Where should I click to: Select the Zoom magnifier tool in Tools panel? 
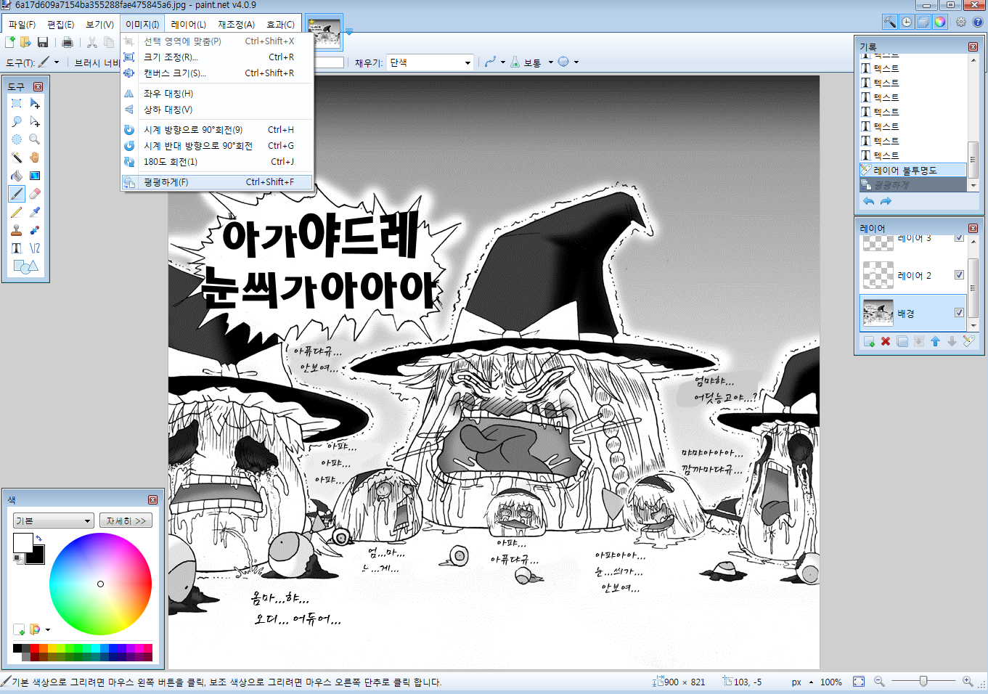(35, 139)
